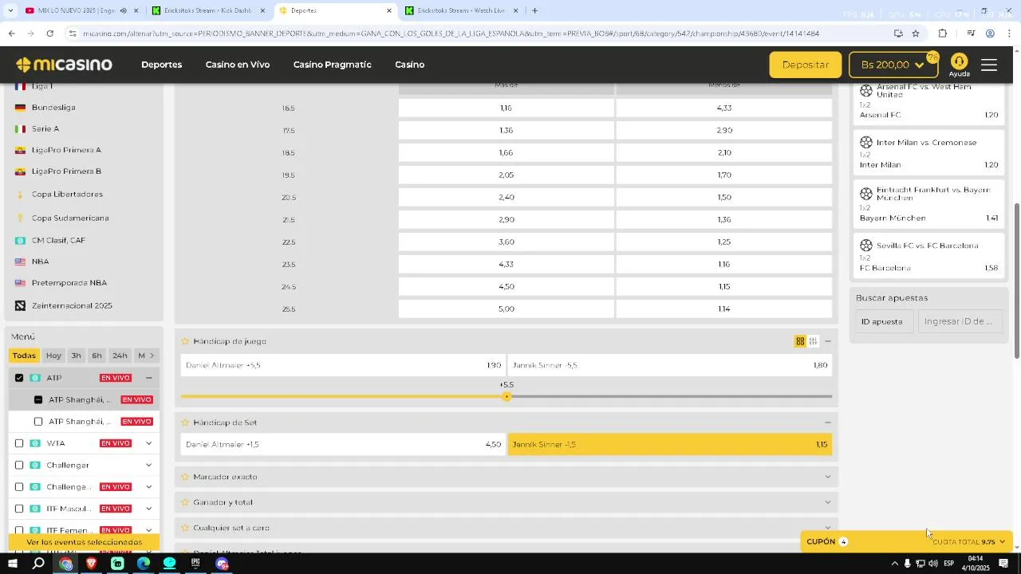Star the Cualquier set a cero market
1021x574 pixels.
coord(185,528)
